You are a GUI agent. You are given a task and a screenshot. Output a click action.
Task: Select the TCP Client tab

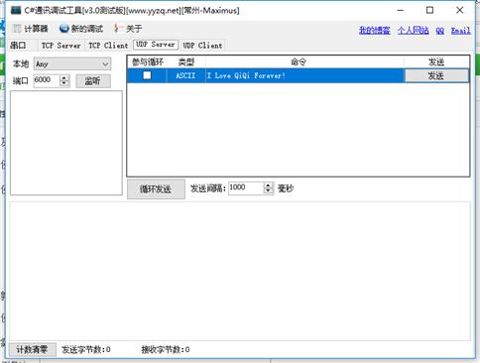pyautogui.click(x=108, y=46)
